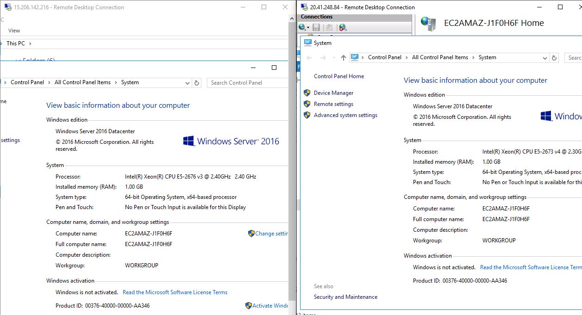582x315 pixels.
Task: Click the delete connection icon in Connections toolbar
Action: click(342, 27)
